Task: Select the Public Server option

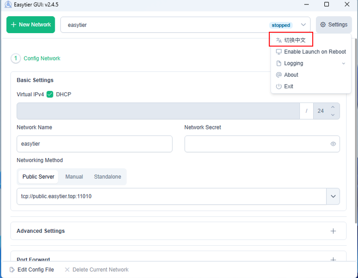Action: click(x=39, y=177)
